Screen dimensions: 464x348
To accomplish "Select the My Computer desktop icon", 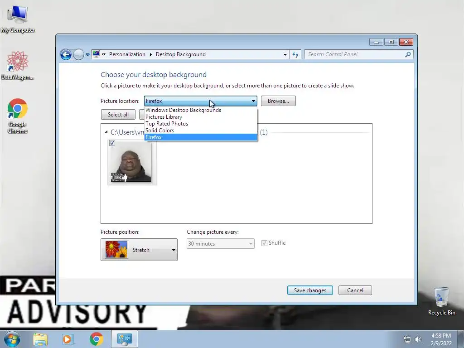I will [x=18, y=19].
